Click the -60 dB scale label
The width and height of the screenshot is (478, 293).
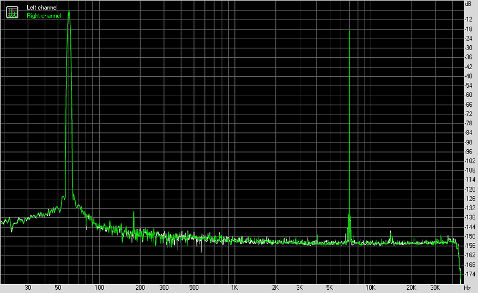click(469, 95)
